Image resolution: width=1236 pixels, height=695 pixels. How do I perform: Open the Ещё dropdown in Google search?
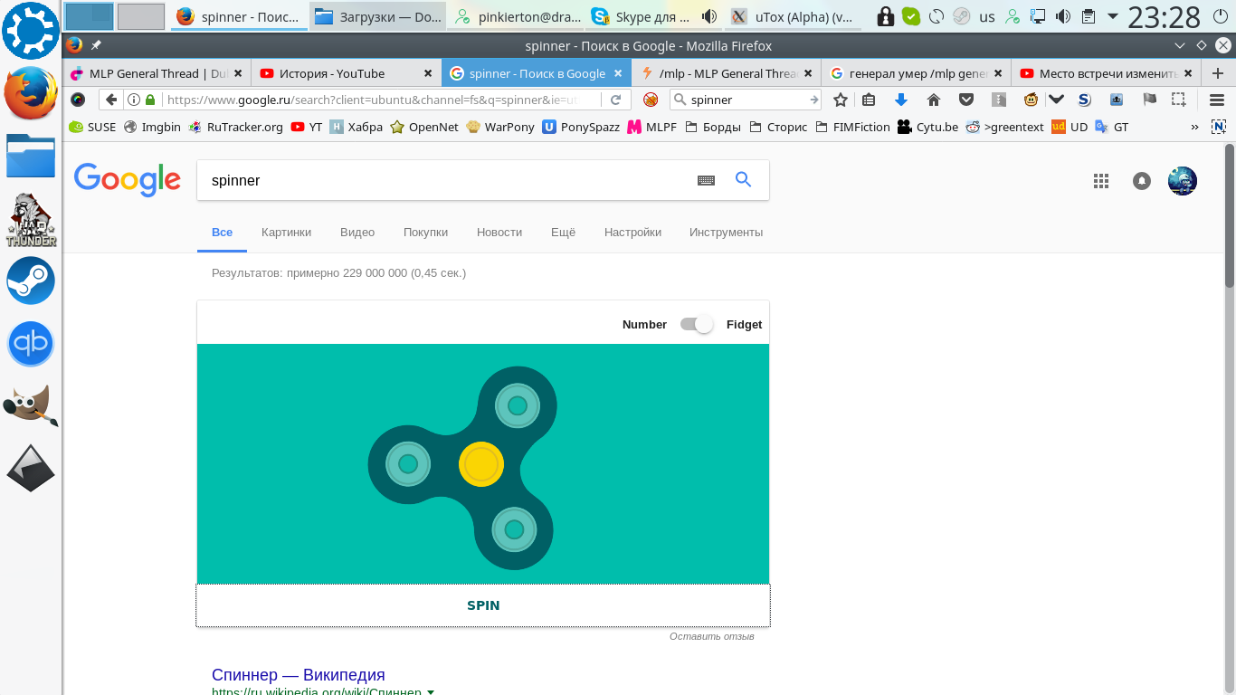pyautogui.click(x=563, y=233)
